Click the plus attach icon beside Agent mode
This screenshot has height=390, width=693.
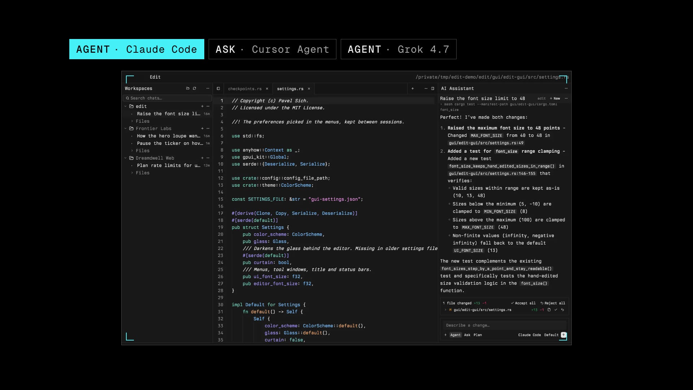445,335
